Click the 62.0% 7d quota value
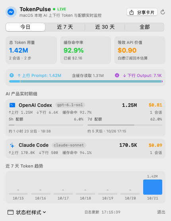 156,119
